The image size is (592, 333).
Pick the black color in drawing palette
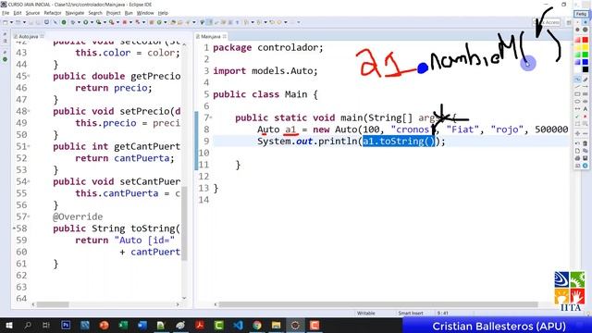[x=586, y=69]
